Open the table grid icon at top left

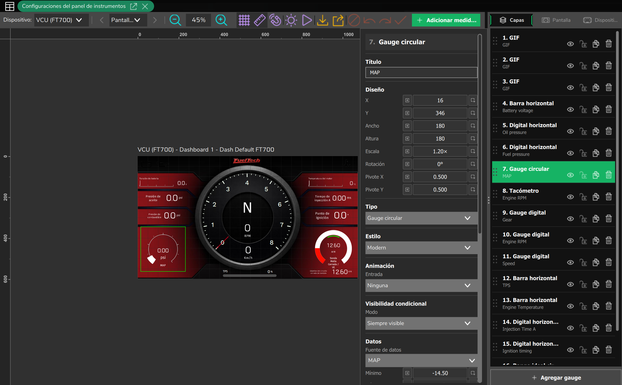(x=10, y=6)
